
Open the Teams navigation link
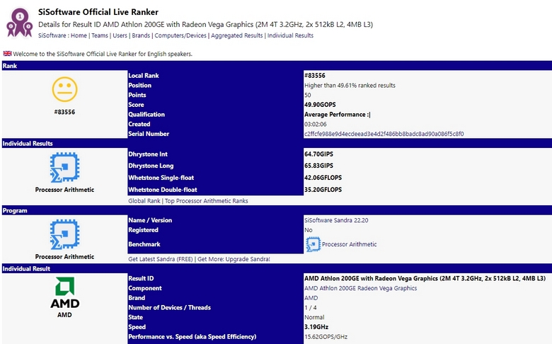(x=100, y=35)
